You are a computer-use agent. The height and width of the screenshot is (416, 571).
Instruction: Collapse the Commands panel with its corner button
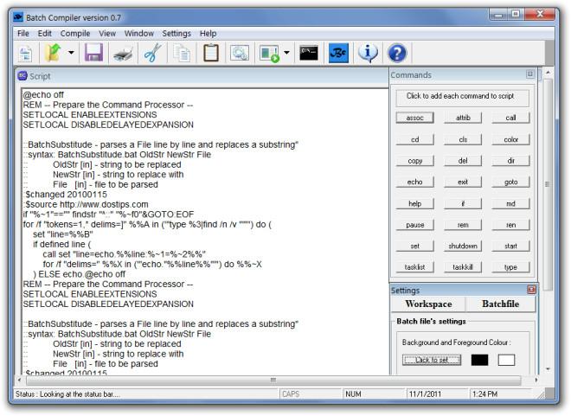coord(529,74)
